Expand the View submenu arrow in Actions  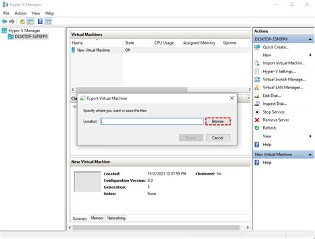coord(310,136)
